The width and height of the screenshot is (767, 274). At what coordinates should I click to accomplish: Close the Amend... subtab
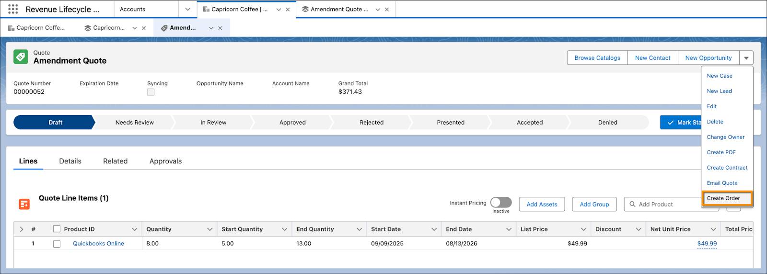(x=220, y=28)
